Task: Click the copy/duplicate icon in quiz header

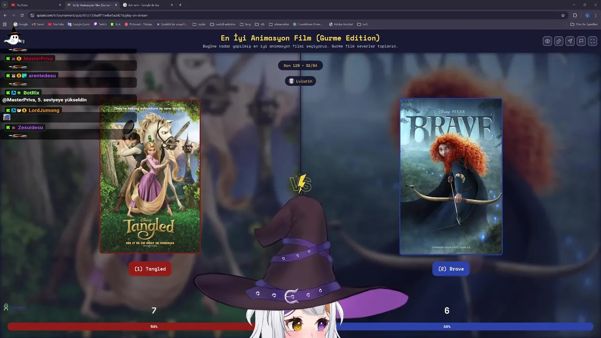Action: pyautogui.click(x=559, y=41)
